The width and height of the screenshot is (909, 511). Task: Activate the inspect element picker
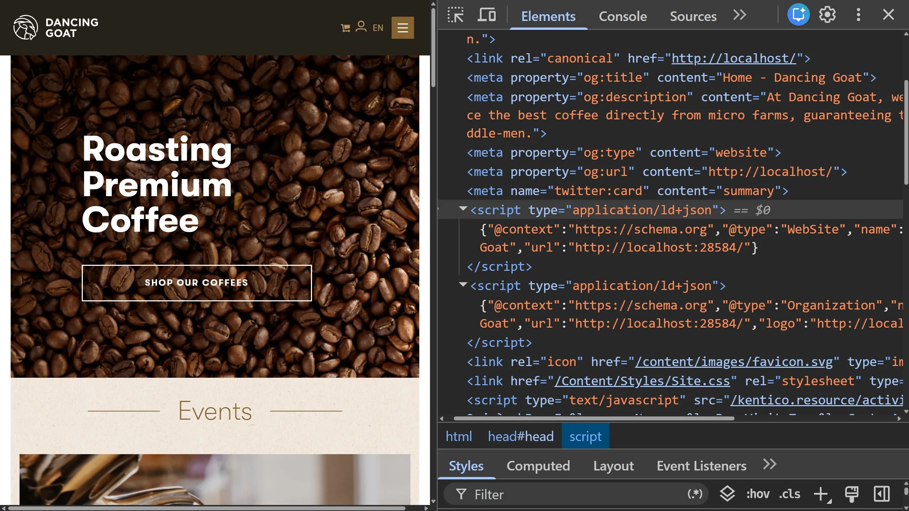[x=456, y=15]
